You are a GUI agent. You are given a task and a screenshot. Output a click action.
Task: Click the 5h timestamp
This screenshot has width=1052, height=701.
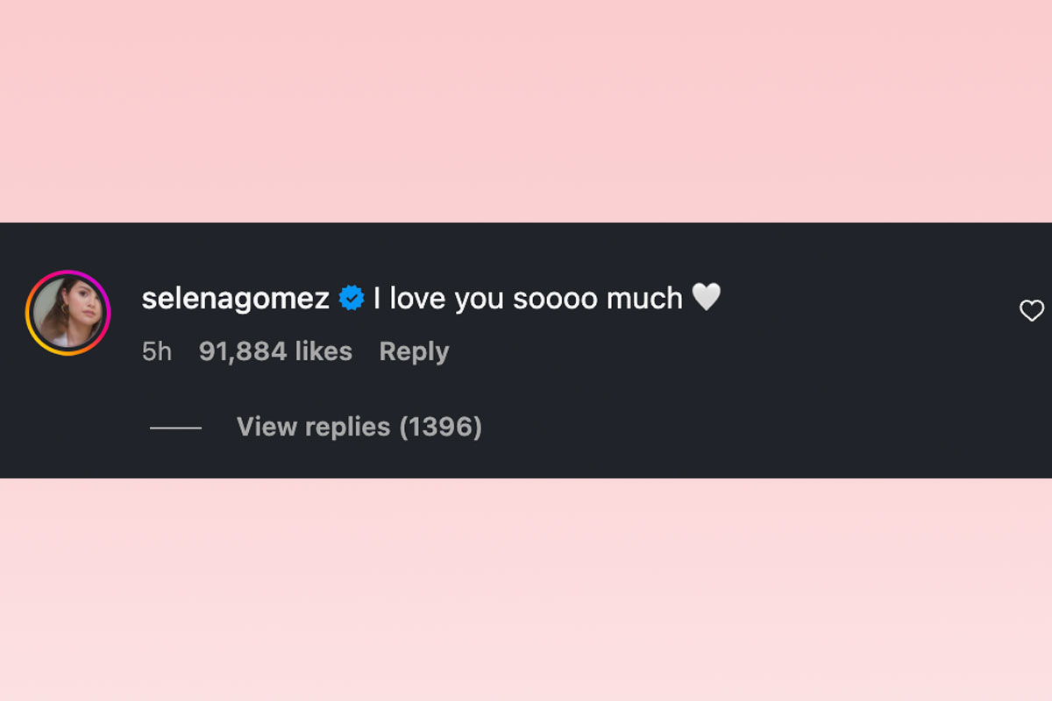[157, 351]
